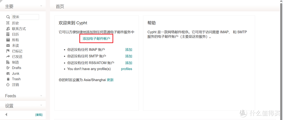
Task: Click the 注销 power icon
Action: pyautogui.click(x=8, y=85)
